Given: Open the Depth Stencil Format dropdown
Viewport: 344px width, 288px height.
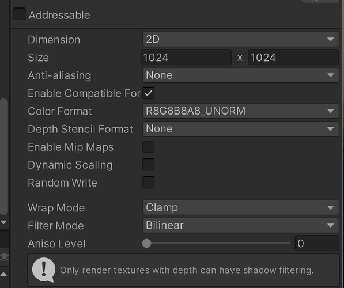Looking at the screenshot, I should tap(241, 129).
